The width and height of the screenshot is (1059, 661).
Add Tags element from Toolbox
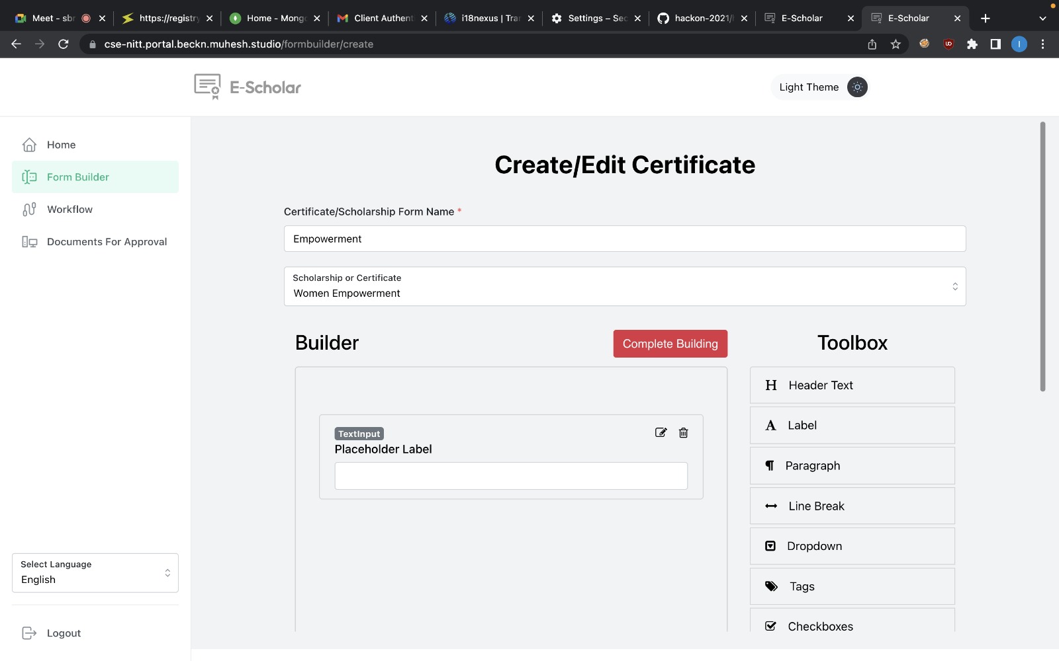tap(852, 587)
